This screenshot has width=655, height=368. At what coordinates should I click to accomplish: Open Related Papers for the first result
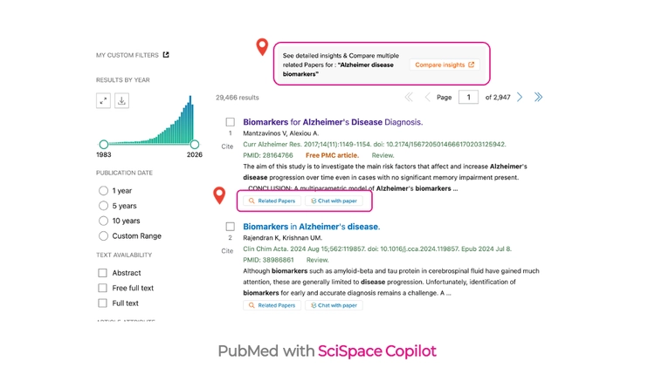pyautogui.click(x=272, y=201)
